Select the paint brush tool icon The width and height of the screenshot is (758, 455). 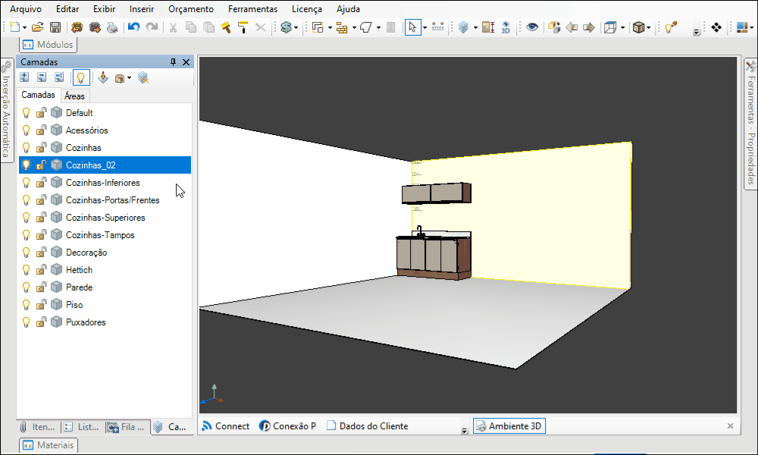point(226,27)
